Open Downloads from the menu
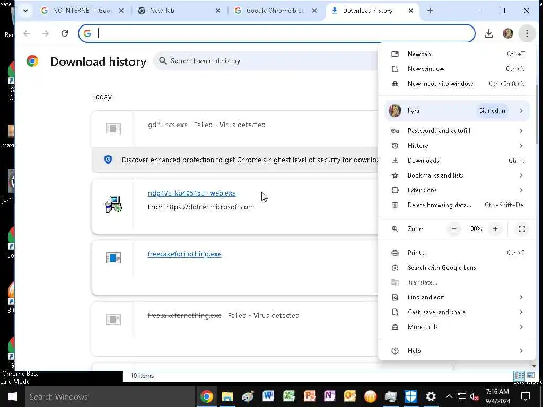This screenshot has height=407, width=543. pyautogui.click(x=457, y=161)
